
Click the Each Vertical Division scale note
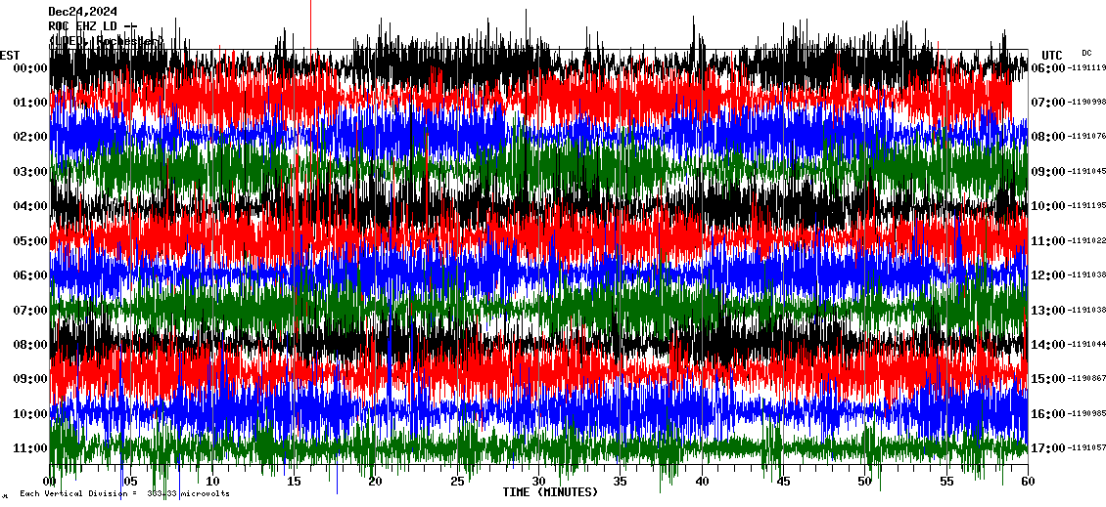(124, 494)
